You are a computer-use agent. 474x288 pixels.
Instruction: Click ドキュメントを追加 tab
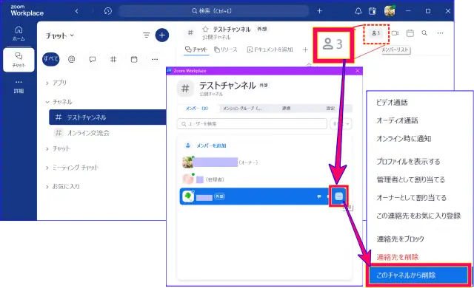pos(270,49)
